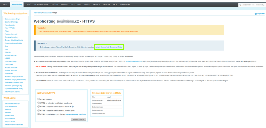Click Nová e-mailová schránka link
This screenshot has width=266, height=128.
coord(14,43)
